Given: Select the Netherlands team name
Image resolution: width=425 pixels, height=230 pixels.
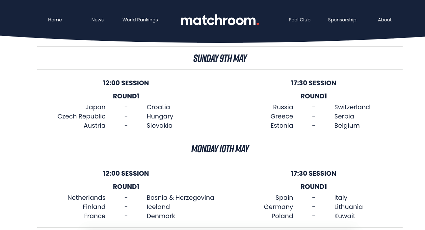Looking at the screenshot, I should click(x=86, y=197).
